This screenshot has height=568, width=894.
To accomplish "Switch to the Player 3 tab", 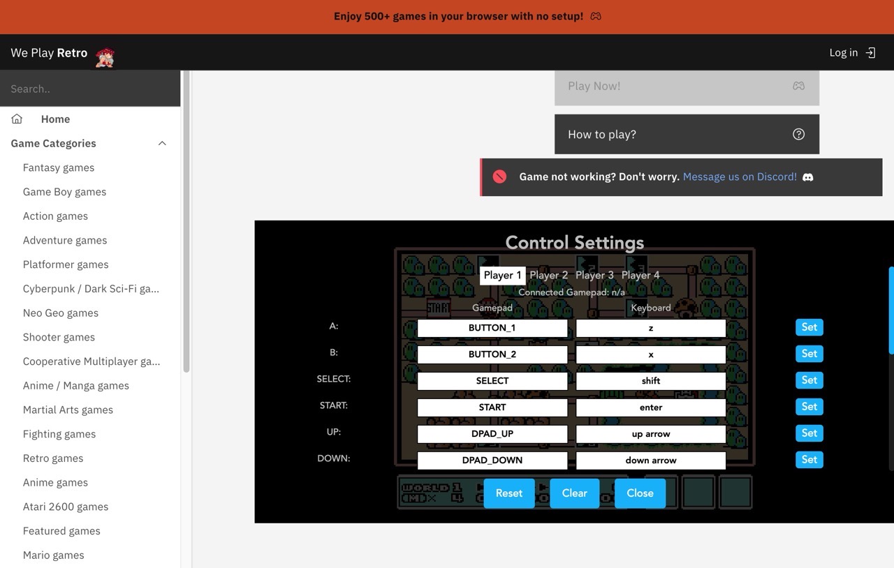I will coord(594,275).
